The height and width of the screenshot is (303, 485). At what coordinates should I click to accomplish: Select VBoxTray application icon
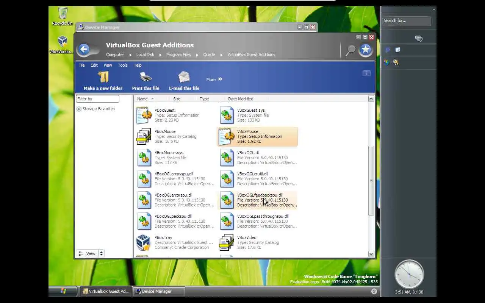(x=143, y=242)
